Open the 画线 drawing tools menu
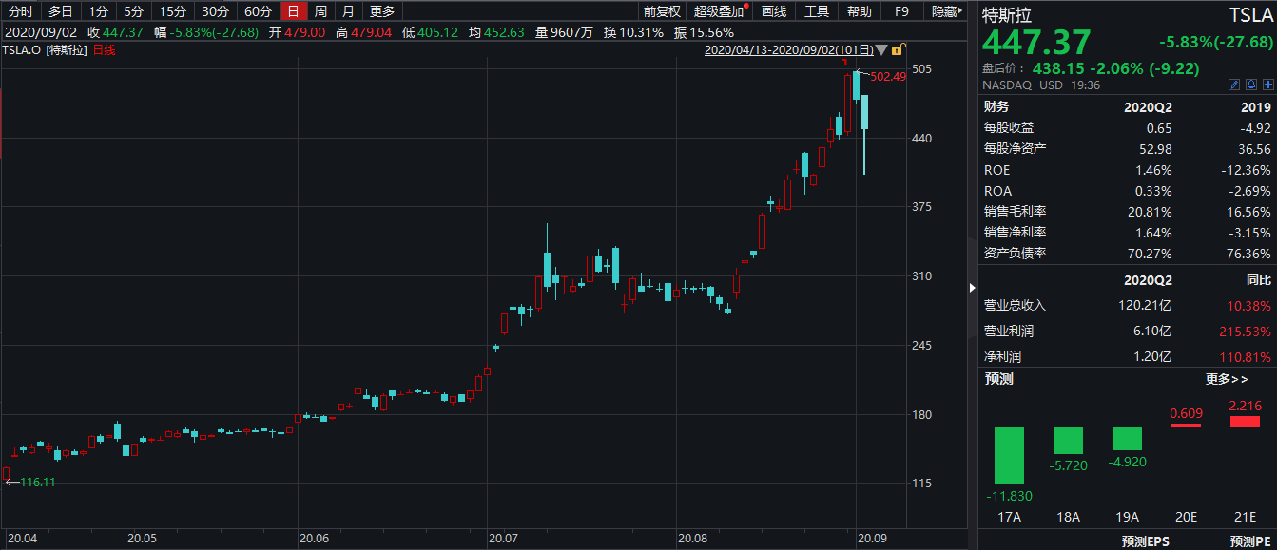This screenshot has height=550, width=1277. point(774,11)
